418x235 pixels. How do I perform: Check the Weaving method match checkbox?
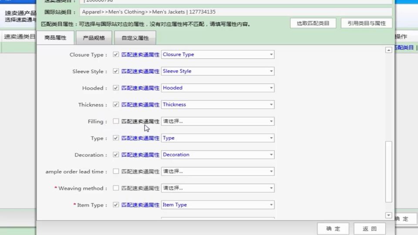pos(116,188)
